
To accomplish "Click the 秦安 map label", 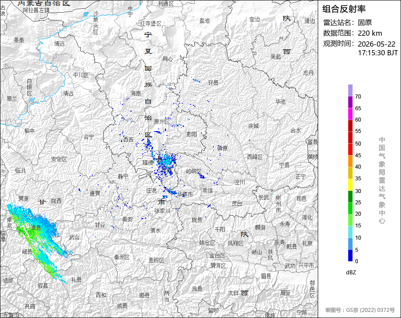I will coord(127,219).
